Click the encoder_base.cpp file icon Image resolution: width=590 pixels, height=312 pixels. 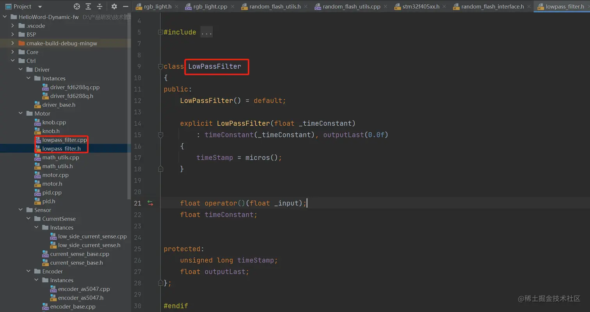46,307
